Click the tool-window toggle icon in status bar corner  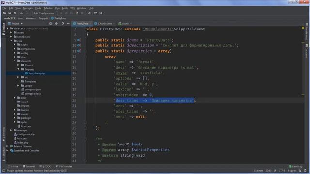(4, 171)
